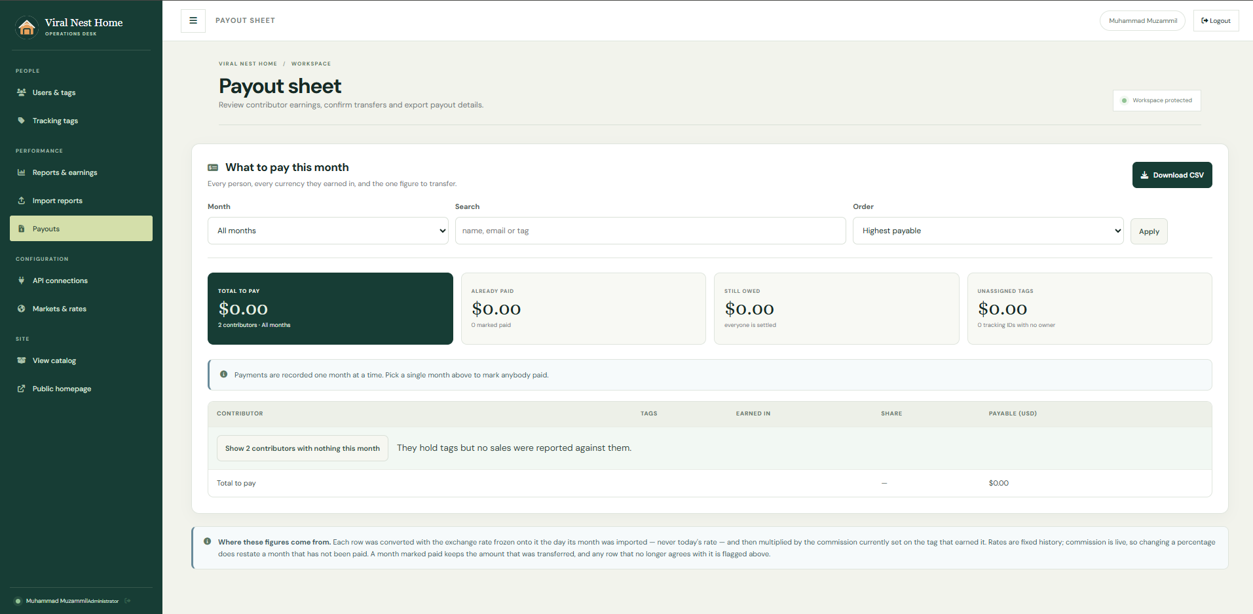1253x614 pixels.
Task: Click the Markets & rates globe icon
Action: [x=22, y=309]
